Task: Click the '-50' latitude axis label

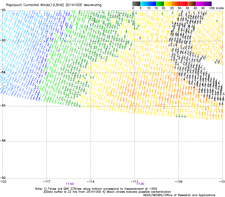Action: (3, 10)
